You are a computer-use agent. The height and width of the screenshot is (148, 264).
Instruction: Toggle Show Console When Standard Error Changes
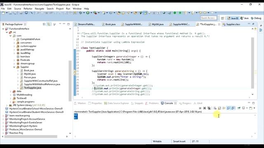[233, 108]
